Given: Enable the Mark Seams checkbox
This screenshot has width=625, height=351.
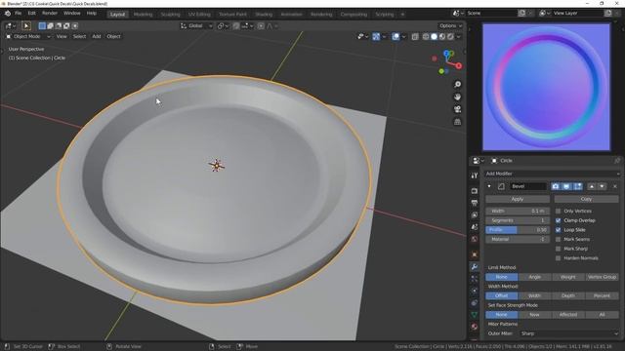Looking at the screenshot, I should pos(558,240).
